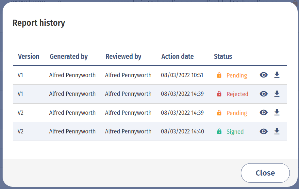299x189 pixels.
Task: Select the Rejected status label
Action: point(237,94)
